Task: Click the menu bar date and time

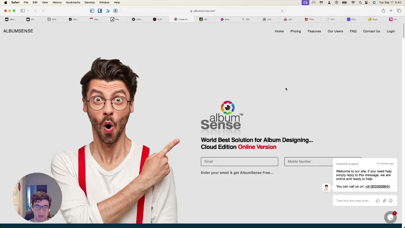Action: [390, 3]
